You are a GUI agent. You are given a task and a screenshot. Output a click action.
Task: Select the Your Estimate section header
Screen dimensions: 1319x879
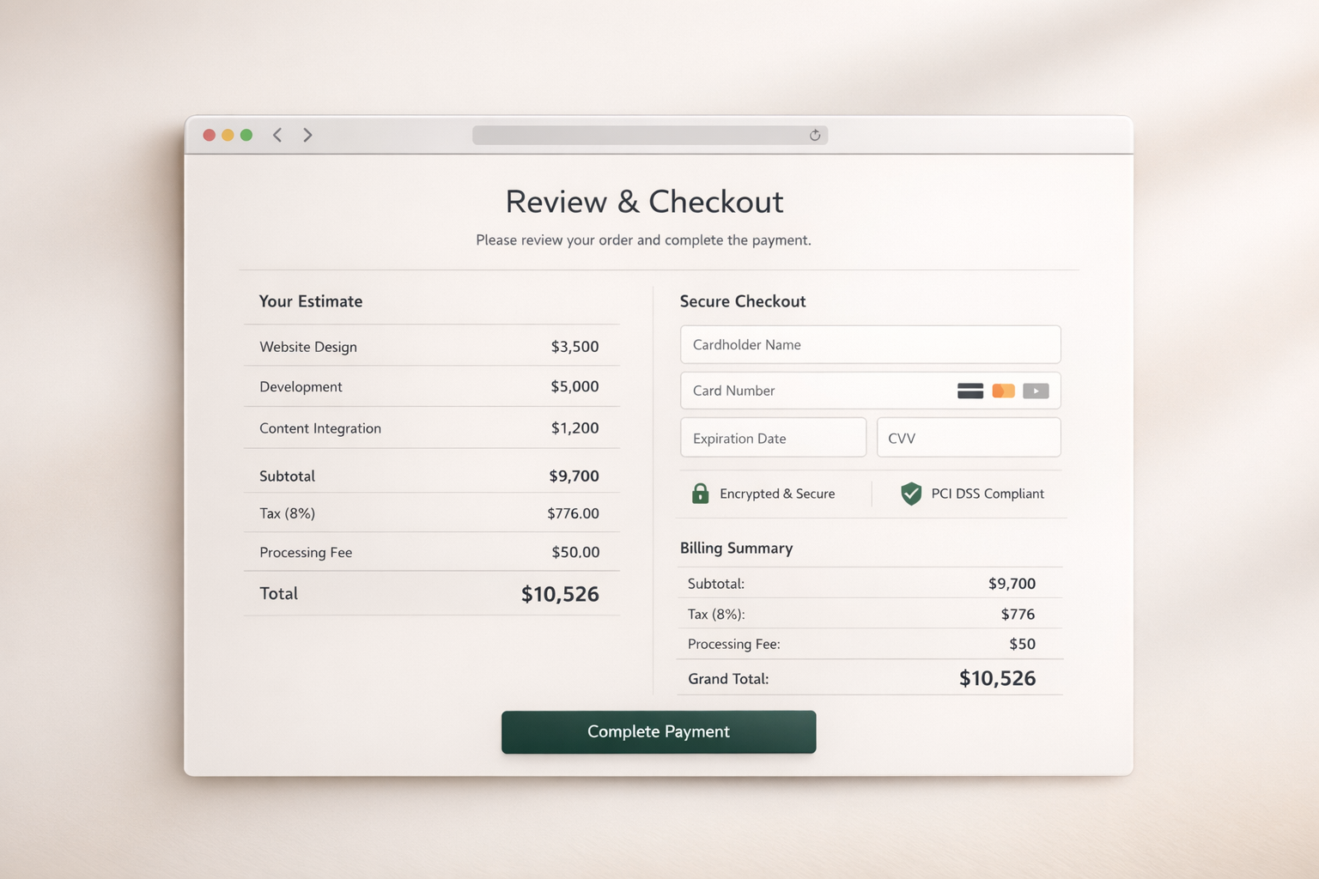tap(311, 301)
